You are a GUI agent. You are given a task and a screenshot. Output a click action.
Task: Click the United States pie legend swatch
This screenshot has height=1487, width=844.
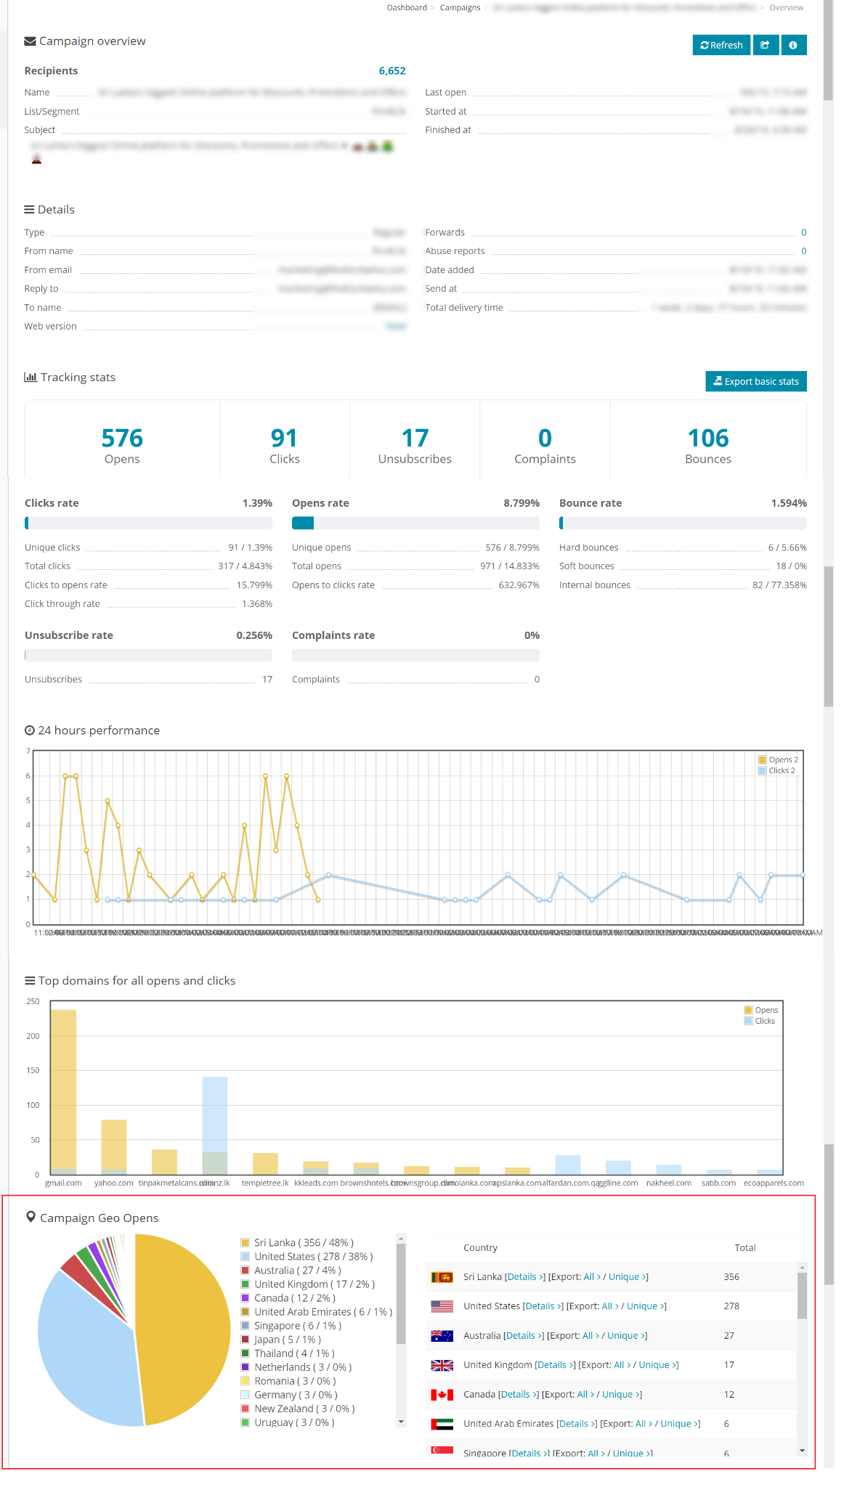point(246,1257)
